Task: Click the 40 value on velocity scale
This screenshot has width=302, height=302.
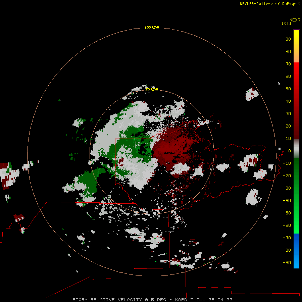Action: pyautogui.click(x=288, y=101)
